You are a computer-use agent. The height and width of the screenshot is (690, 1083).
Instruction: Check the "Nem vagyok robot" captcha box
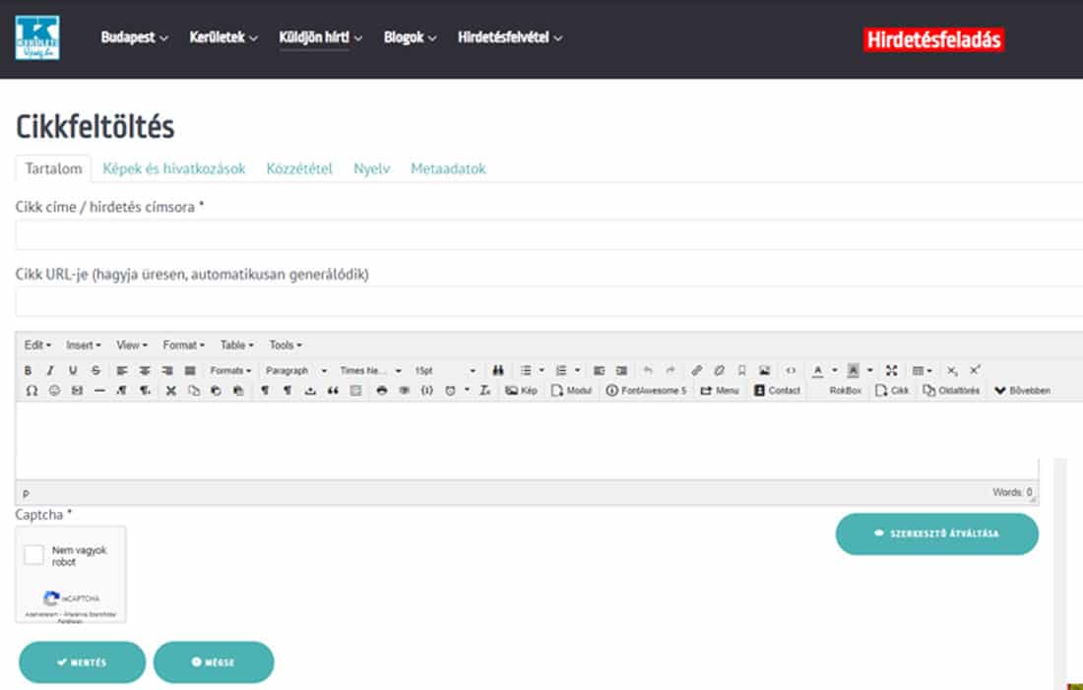(34, 555)
